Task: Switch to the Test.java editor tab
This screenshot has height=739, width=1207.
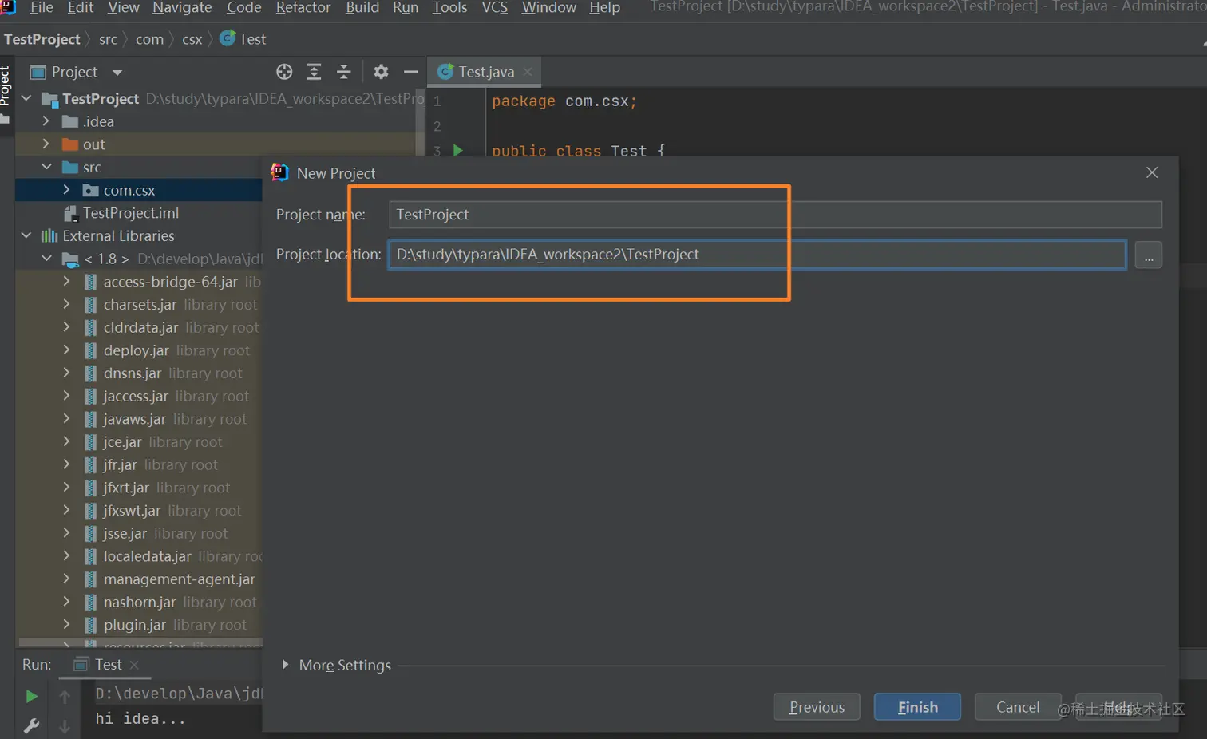Action: click(x=485, y=72)
